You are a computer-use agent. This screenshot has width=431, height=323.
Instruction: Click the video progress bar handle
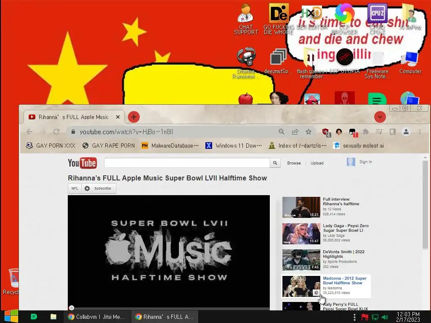(x=72, y=307)
